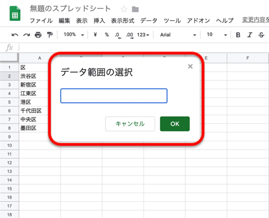Screen dimensions: 269x218
Task: Select column E header
Action: [x=206, y=58]
